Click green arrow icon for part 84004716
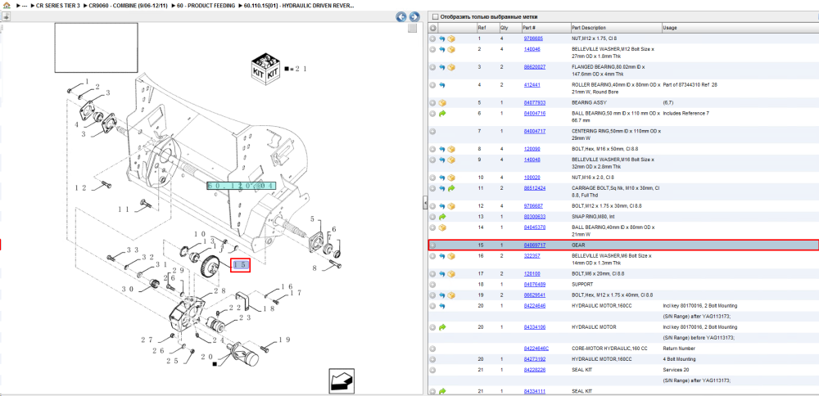819x396 pixels. (442, 113)
